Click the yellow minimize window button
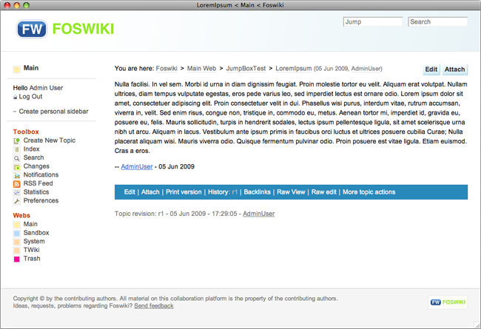Screen dimensions: 481x329 [16, 5]
